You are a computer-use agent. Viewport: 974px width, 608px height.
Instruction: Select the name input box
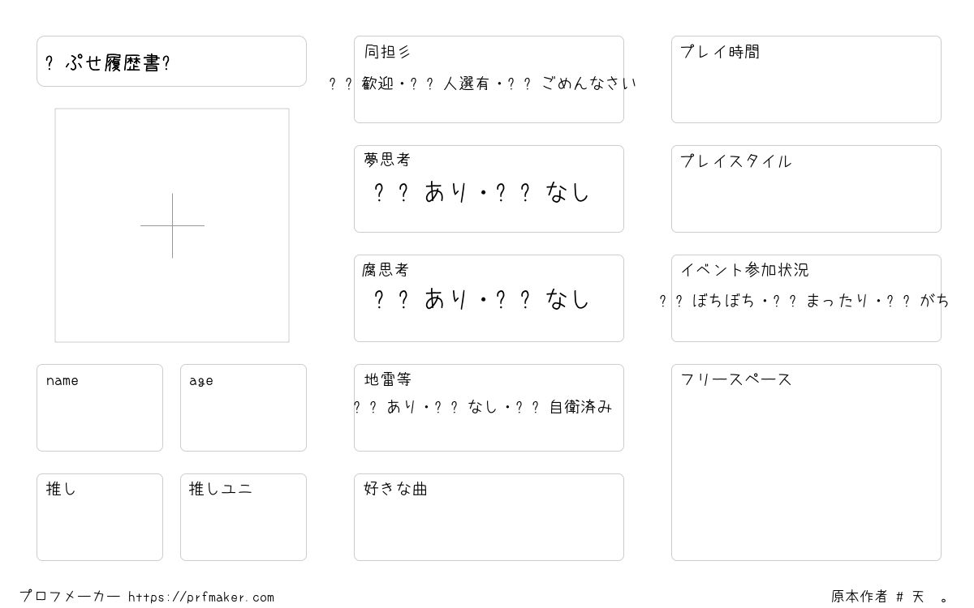tap(100, 408)
